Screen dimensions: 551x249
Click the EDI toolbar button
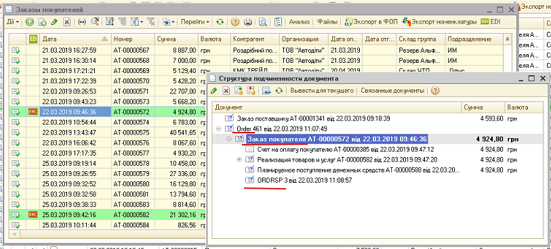point(490,22)
